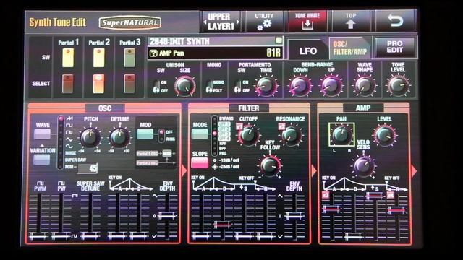463x260 pixels.
Task: Tap the 2848:INIT SYNTH tone name field
Action: [216, 41]
